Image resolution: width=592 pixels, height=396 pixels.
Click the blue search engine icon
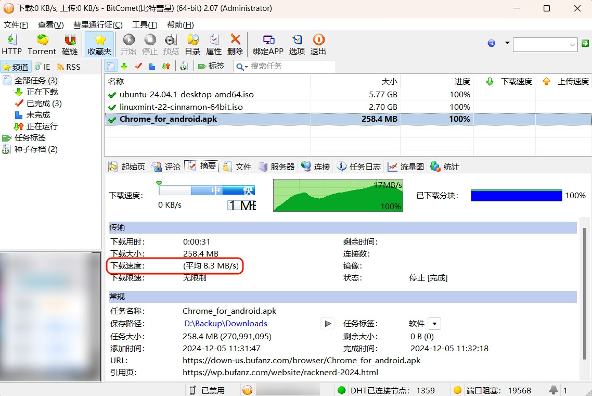pos(491,43)
